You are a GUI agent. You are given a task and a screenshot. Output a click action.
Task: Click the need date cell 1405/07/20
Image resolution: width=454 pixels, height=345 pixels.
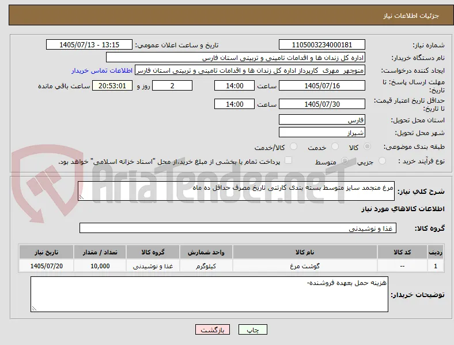point(46,266)
